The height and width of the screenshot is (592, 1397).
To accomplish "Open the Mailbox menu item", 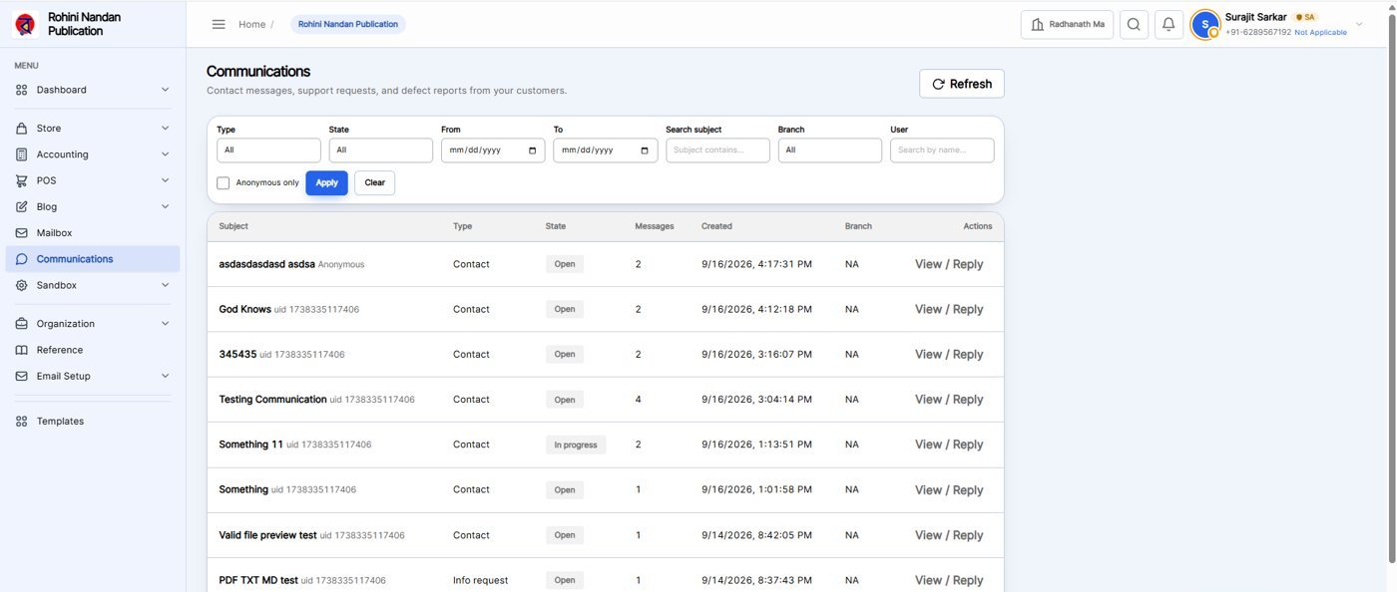I will 93,233.
